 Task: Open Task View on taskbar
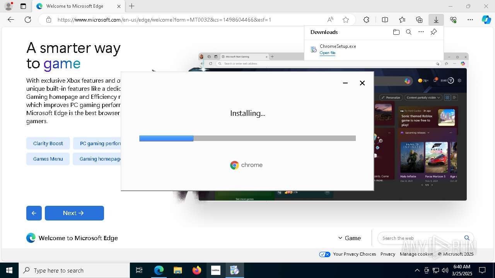coord(139,270)
